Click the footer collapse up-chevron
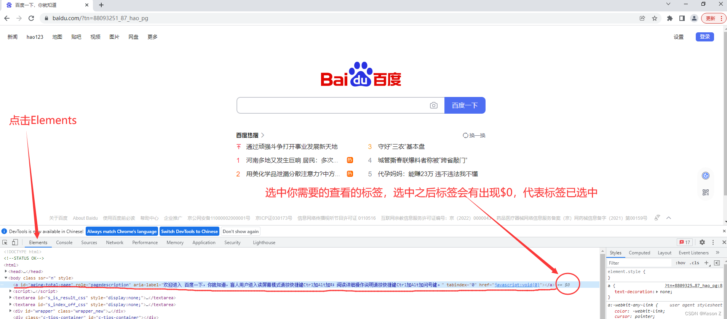 [x=669, y=218]
